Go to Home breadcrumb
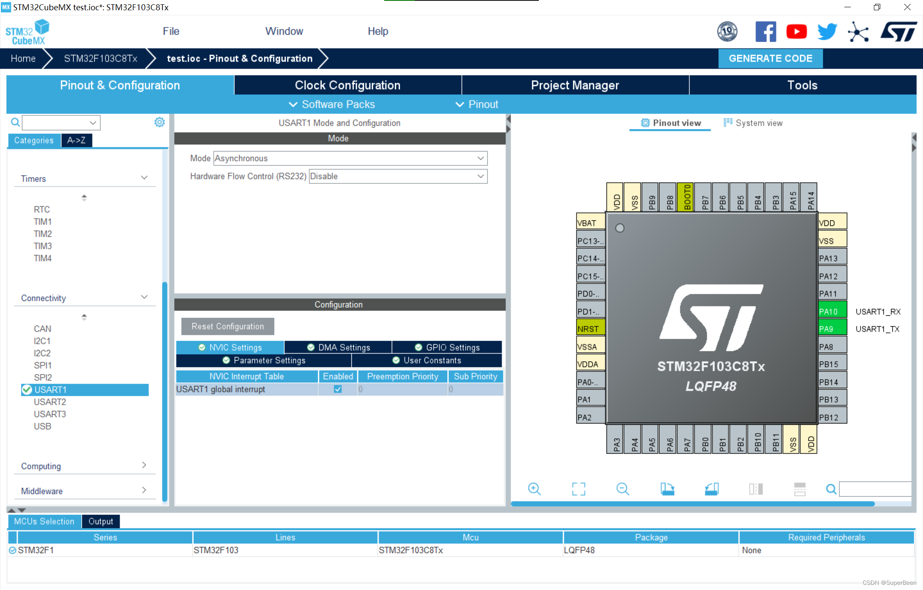This screenshot has height=590, width=923. [x=23, y=59]
